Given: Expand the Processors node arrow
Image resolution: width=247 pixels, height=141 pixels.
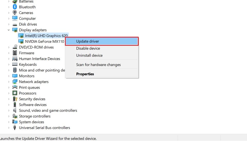Looking at the screenshot, I should (x=9, y=93).
